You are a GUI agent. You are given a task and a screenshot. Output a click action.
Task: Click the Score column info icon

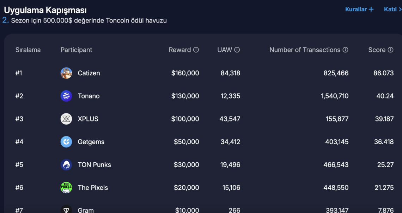390,50
